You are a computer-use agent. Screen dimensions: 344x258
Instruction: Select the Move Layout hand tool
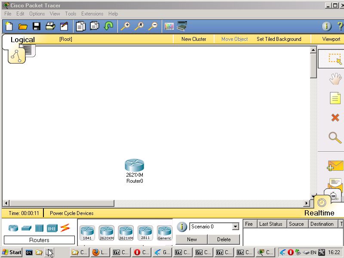(x=335, y=79)
